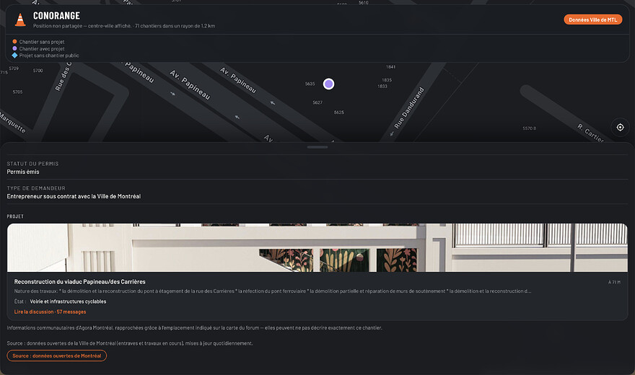Click 'Reconstruction du viaduc Papineau/des Carrières' title
The width and height of the screenshot is (635, 375).
80,281
